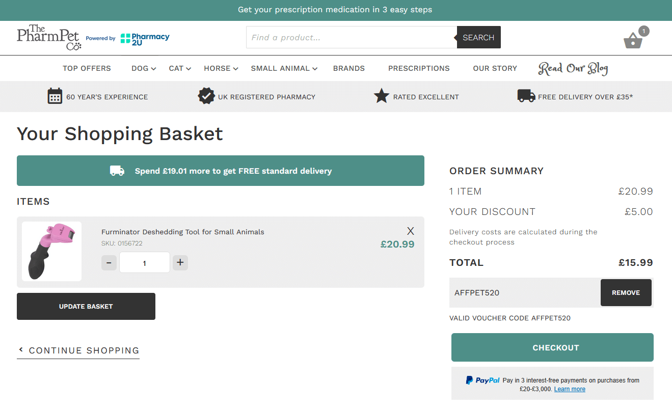Click the TOTAL £15.99 amount
The image size is (672, 409).
tap(636, 263)
